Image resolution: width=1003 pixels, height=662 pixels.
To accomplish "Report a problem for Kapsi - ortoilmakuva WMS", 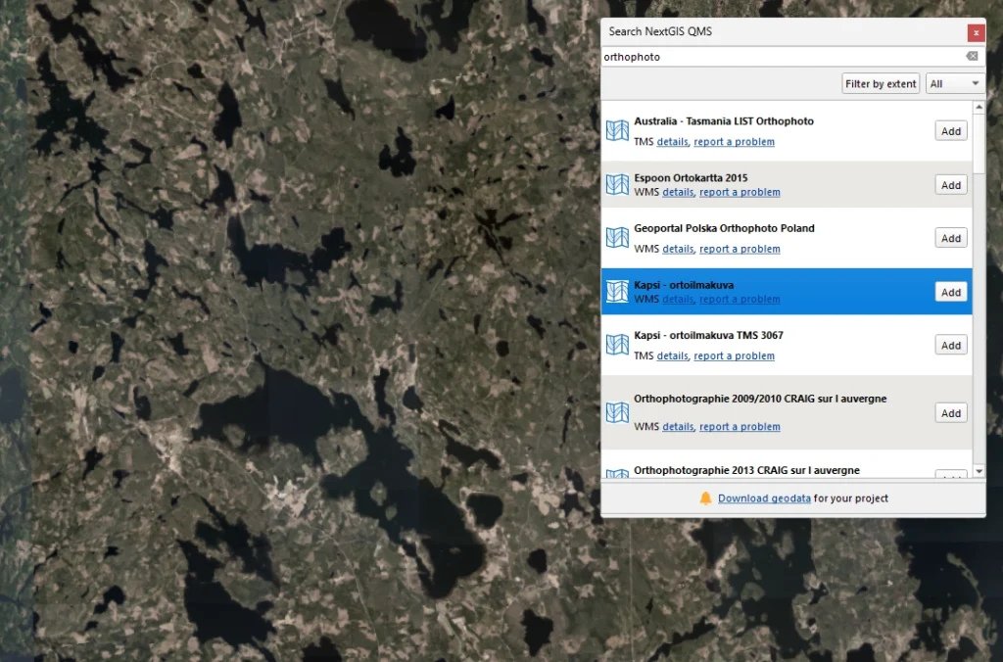I will (740, 299).
